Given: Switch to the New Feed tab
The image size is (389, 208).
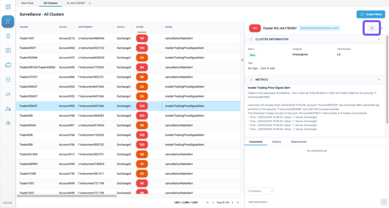Looking at the screenshot, I should click(x=27, y=3).
